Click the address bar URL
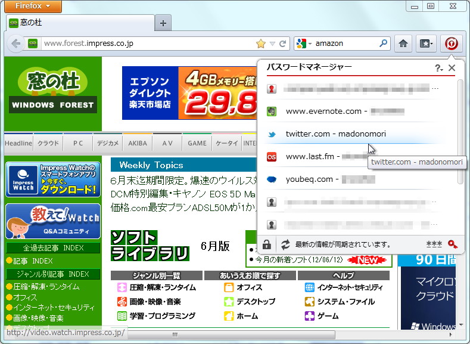This screenshot has width=470, height=344. [88, 44]
